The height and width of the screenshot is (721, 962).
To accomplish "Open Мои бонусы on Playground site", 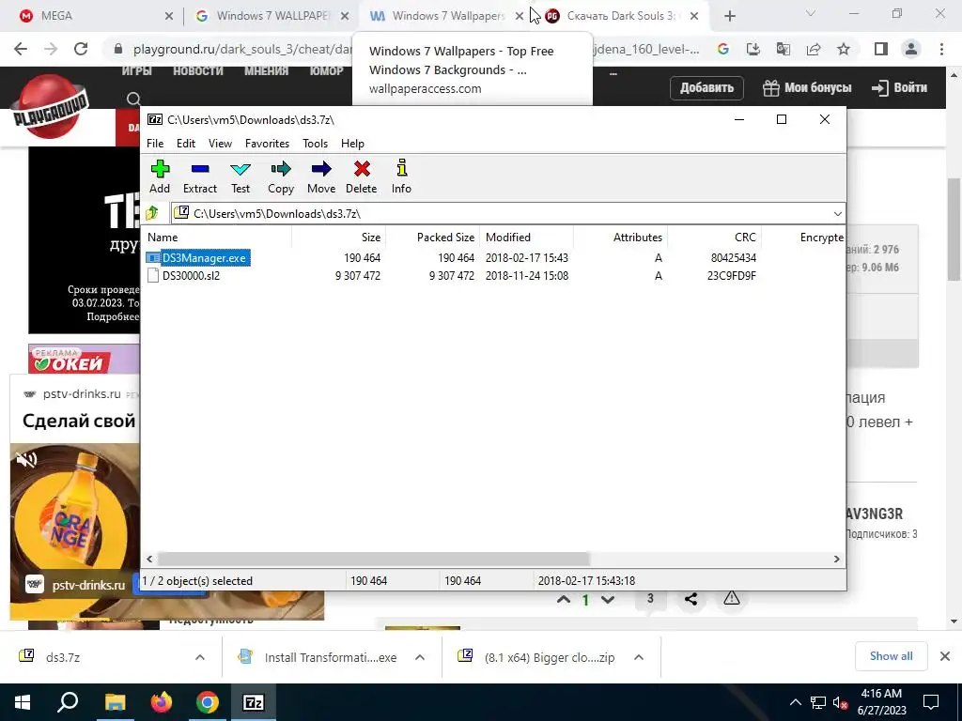I will click(807, 87).
